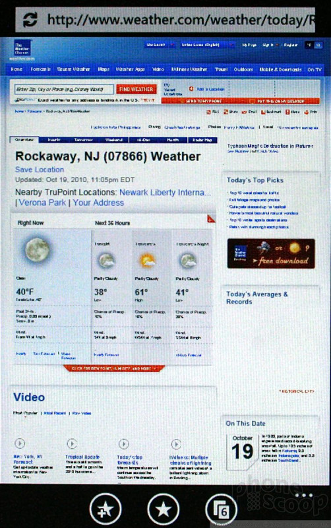Viewport: 331px width, 528px height.
Task: Open the Outdoors menu item
Action: [x=243, y=69]
